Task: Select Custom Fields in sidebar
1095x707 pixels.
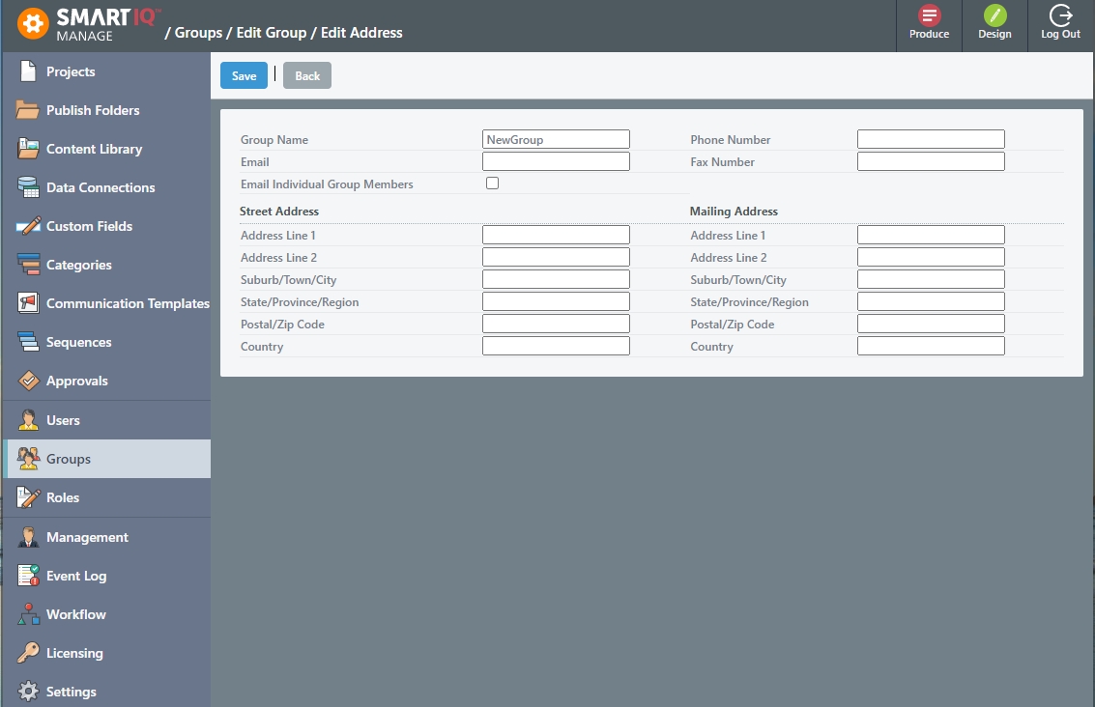Action: point(106,226)
